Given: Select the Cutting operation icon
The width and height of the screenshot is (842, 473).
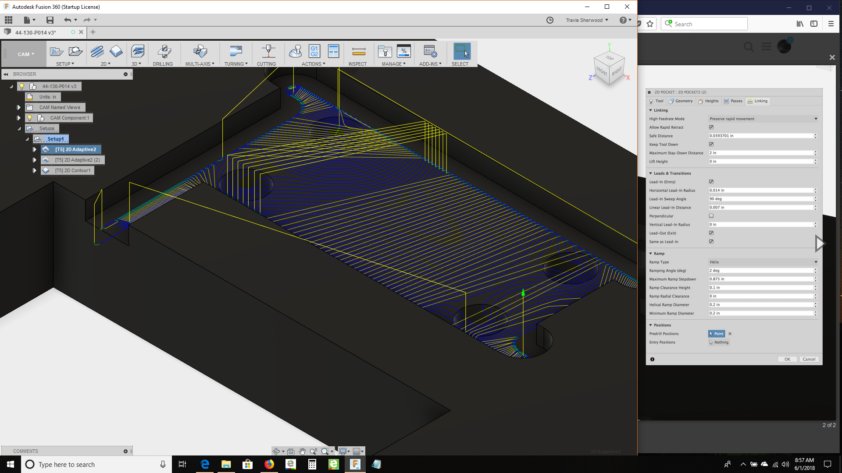Looking at the screenshot, I should (x=268, y=52).
